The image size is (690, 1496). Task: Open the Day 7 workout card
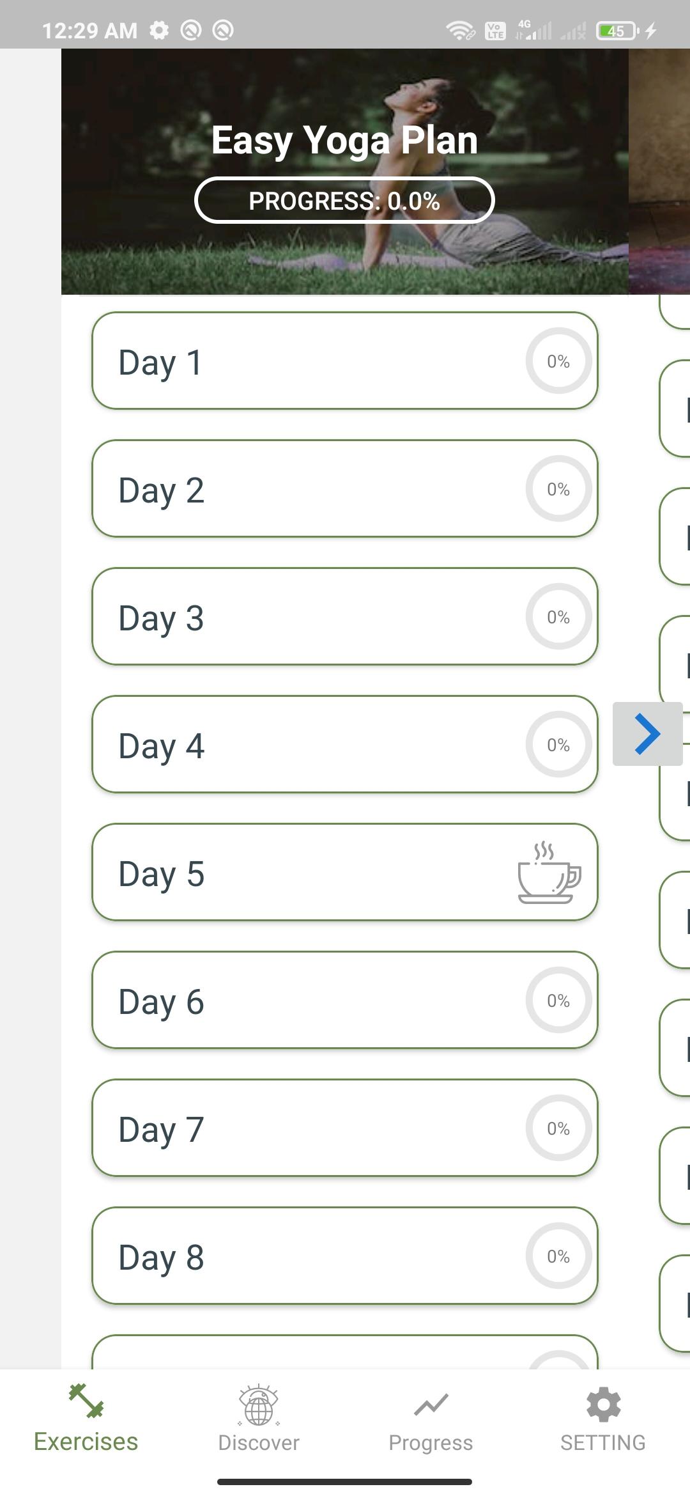coord(345,1128)
